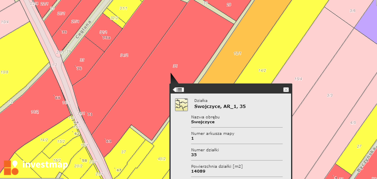
Task: Click yellow parcel 14/2 right of orange strip
Action: click(262, 70)
